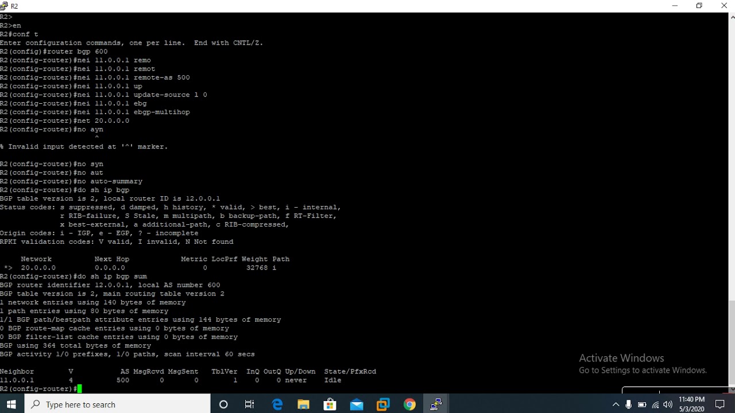This screenshot has width=735, height=413.
Task: Click the 'Invalid input detected' message
Action: (84, 147)
